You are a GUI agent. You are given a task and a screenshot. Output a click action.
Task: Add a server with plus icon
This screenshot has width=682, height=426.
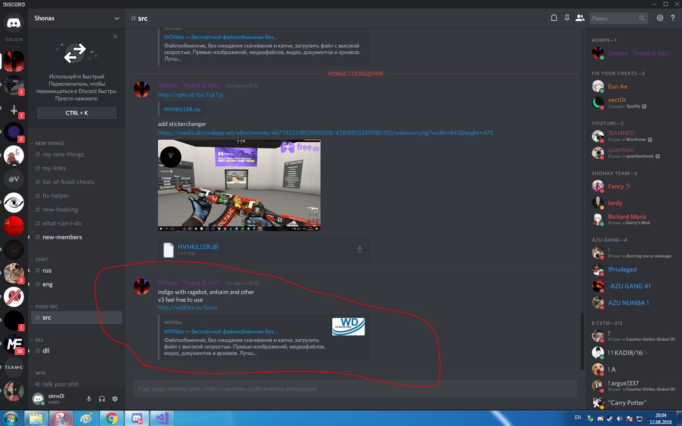click(14, 110)
